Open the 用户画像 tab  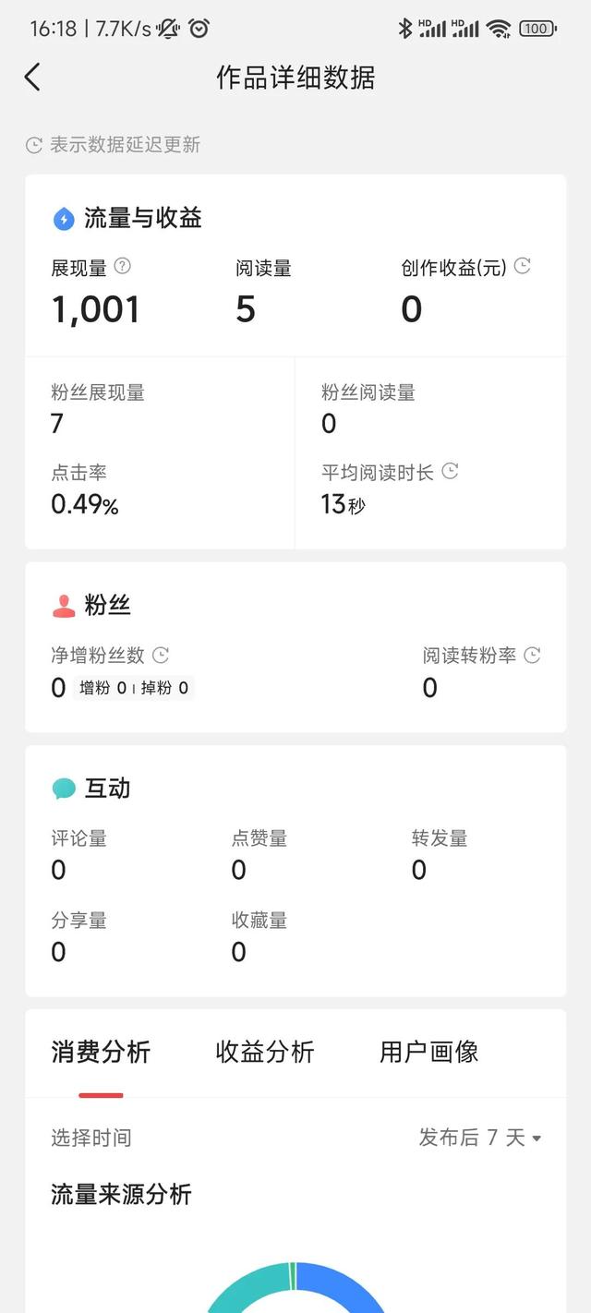(x=428, y=1053)
